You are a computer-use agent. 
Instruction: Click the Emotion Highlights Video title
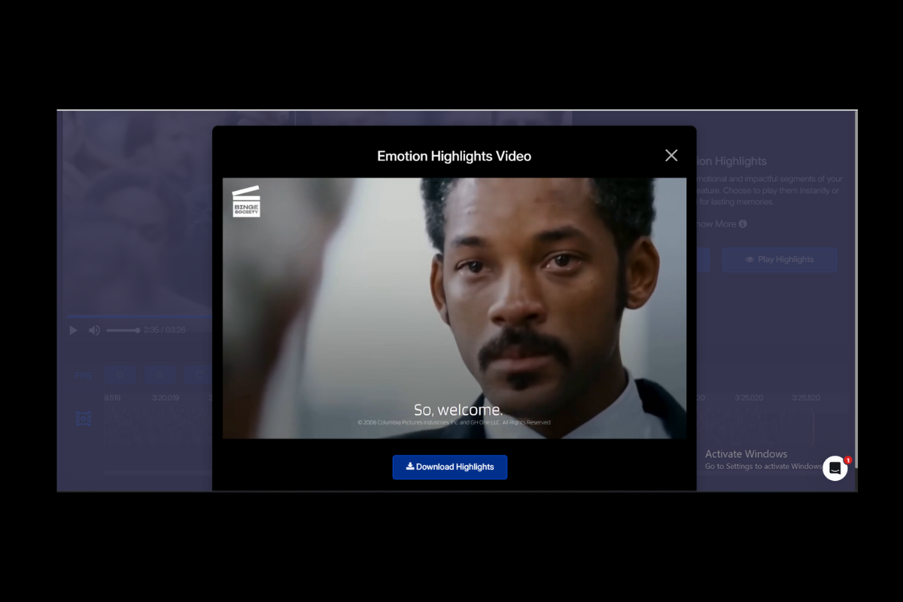click(455, 157)
